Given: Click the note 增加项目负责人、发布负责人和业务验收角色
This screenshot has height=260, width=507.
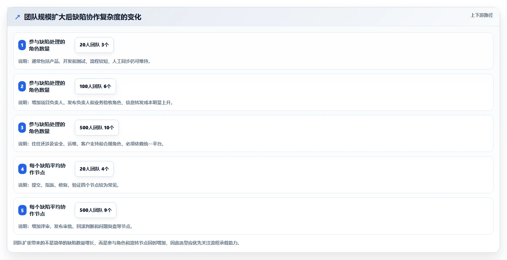Looking at the screenshot, I should pyautogui.click(x=95, y=102).
